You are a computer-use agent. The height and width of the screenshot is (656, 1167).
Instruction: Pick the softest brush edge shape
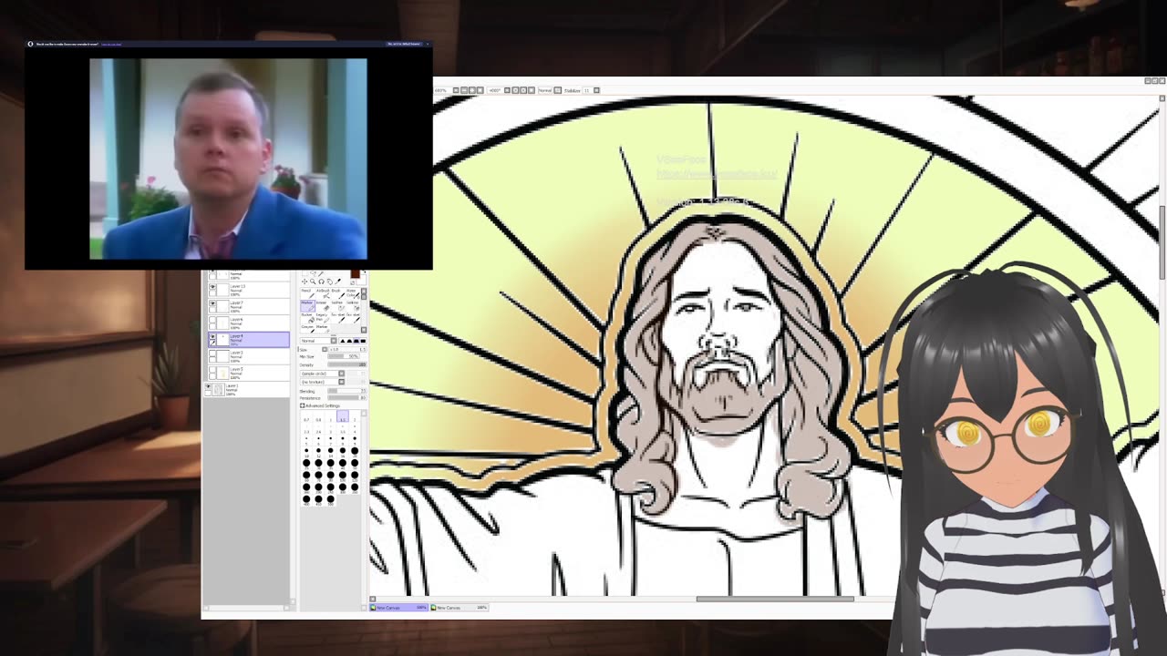click(x=343, y=341)
